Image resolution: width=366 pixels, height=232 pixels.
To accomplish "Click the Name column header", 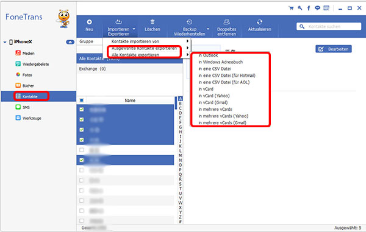I will (130, 100).
